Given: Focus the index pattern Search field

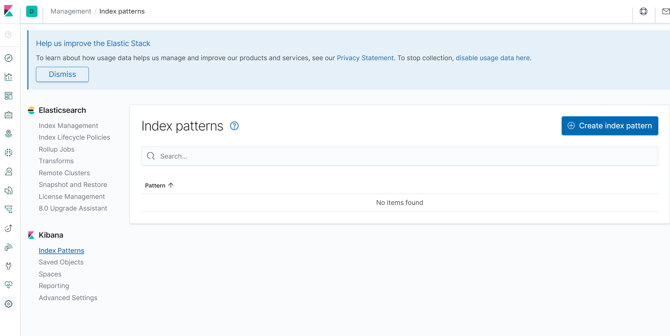Looking at the screenshot, I should tap(400, 156).
